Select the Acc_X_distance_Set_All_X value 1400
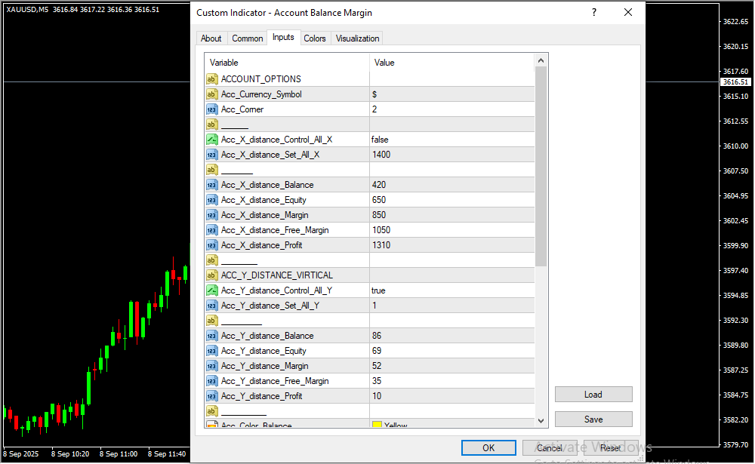Screen dimensions: 755x464 [x=381, y=155]
